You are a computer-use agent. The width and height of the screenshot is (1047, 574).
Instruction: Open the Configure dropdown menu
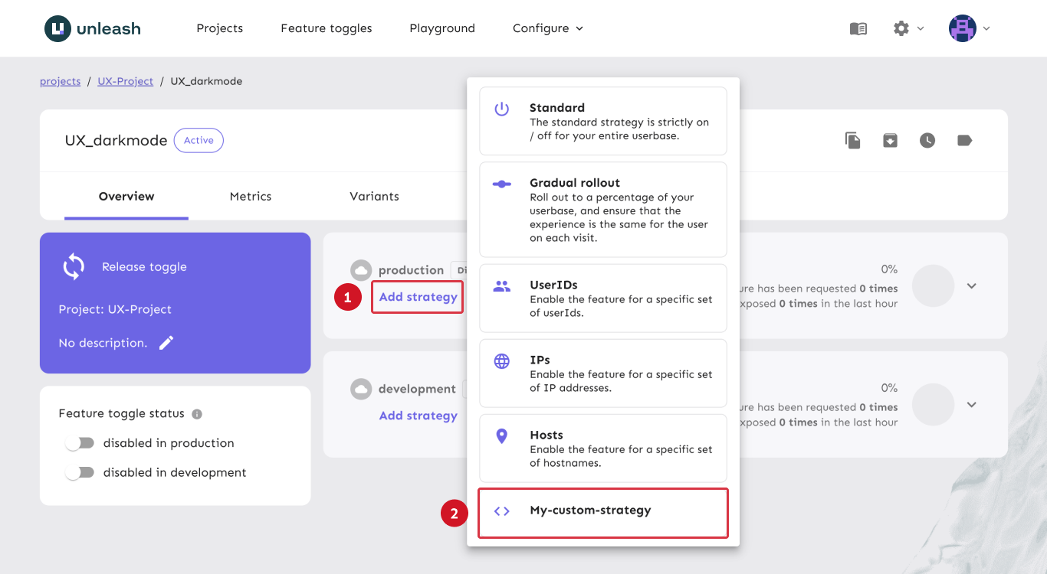pos(547,28)
